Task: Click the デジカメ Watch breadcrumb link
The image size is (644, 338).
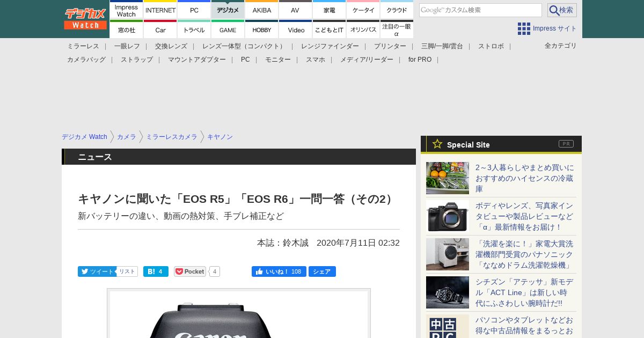Action: pyautogui.click(x=84, y=137)
